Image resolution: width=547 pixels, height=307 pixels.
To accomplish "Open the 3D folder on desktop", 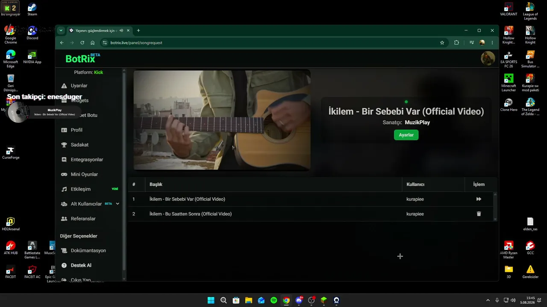I will (x=509, y=272).
